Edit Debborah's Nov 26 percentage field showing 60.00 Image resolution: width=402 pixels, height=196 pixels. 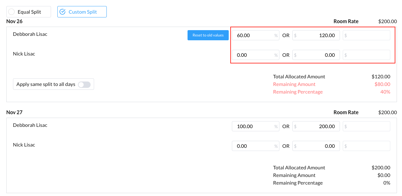tap(253, 35)
